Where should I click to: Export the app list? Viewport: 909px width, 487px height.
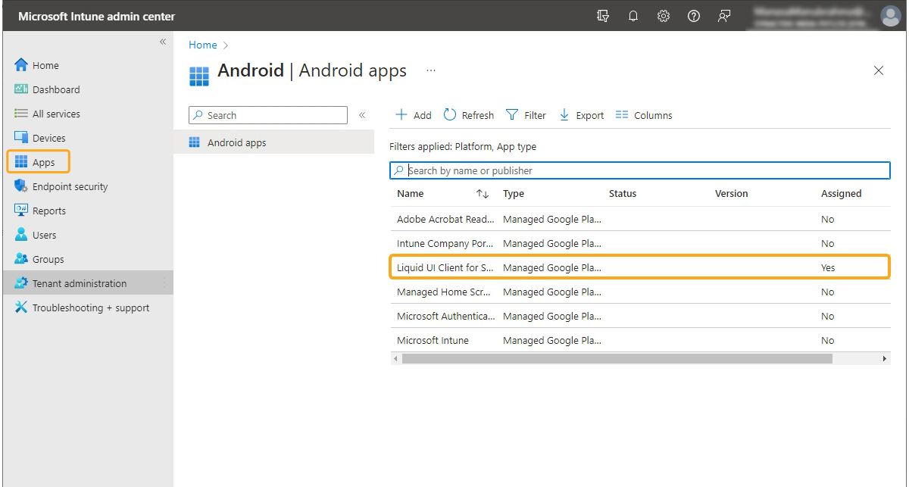click(581, 115)
